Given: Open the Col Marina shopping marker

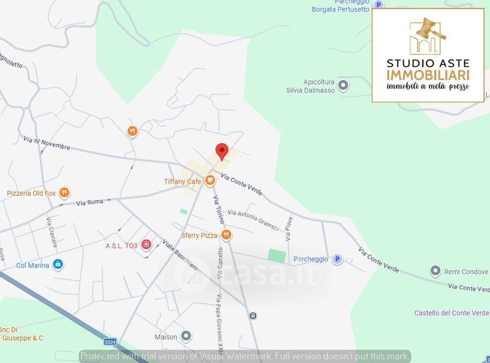Looking at the screenshot, I should [57, 264].
